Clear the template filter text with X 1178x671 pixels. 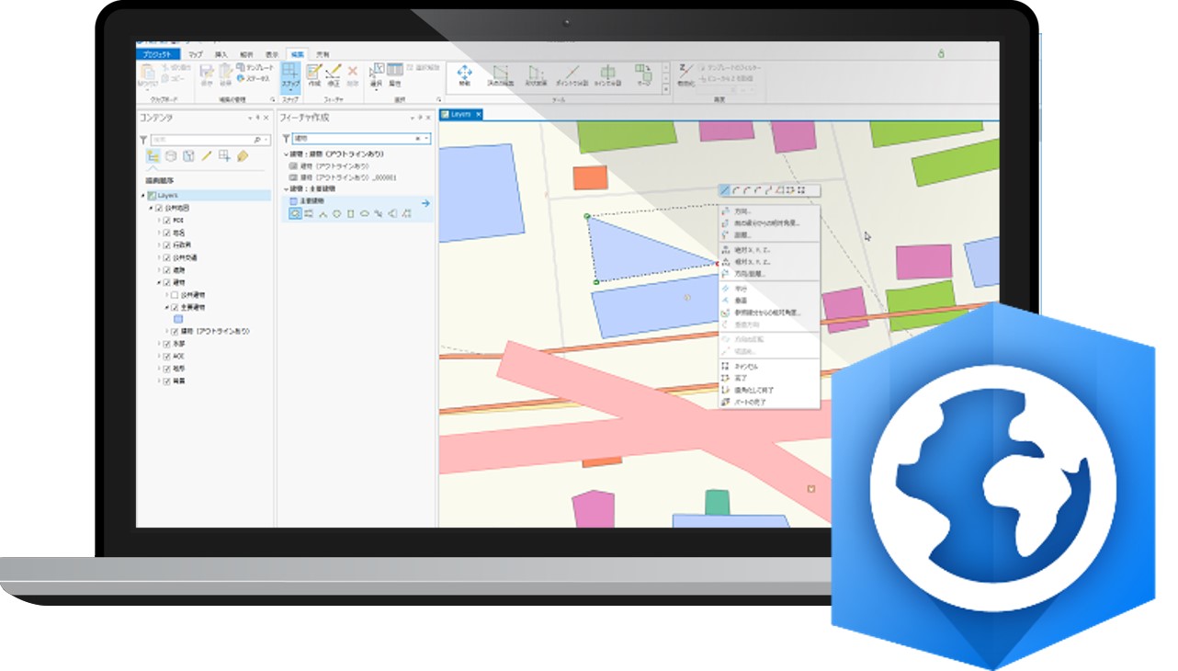417,138
